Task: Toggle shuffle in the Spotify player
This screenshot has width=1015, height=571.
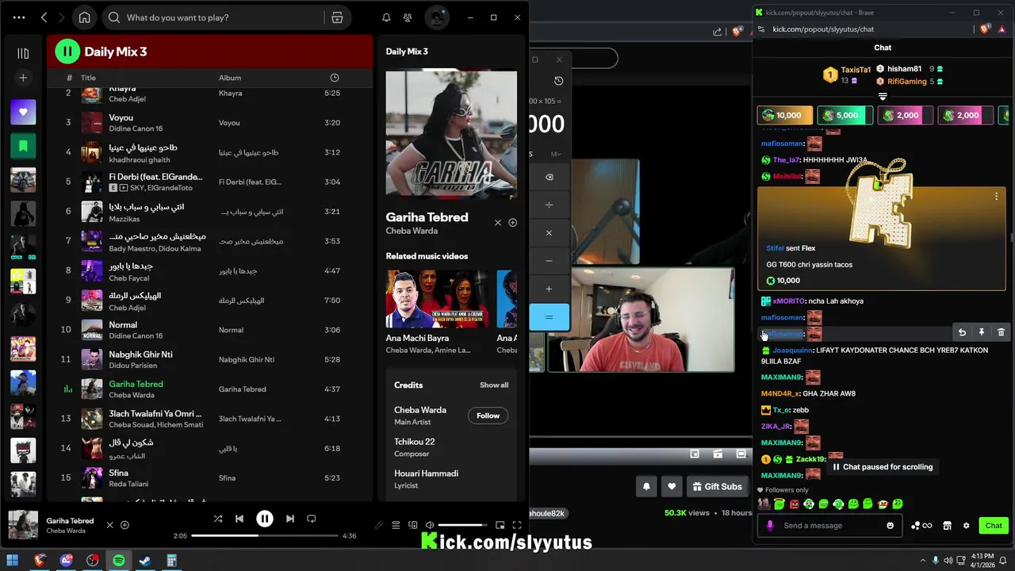Action: coord(218,519)
